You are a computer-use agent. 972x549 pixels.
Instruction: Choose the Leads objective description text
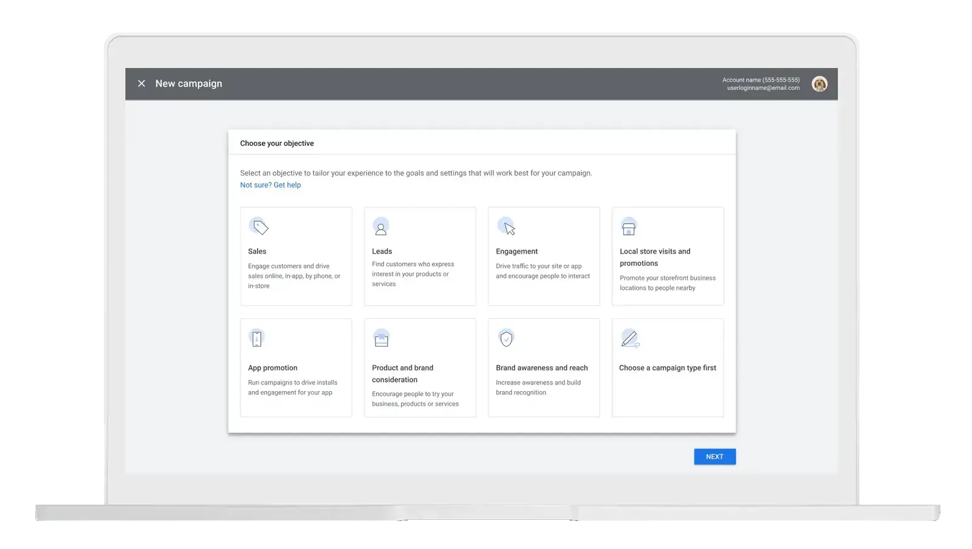pyautogui.click(x=413, y=274)
